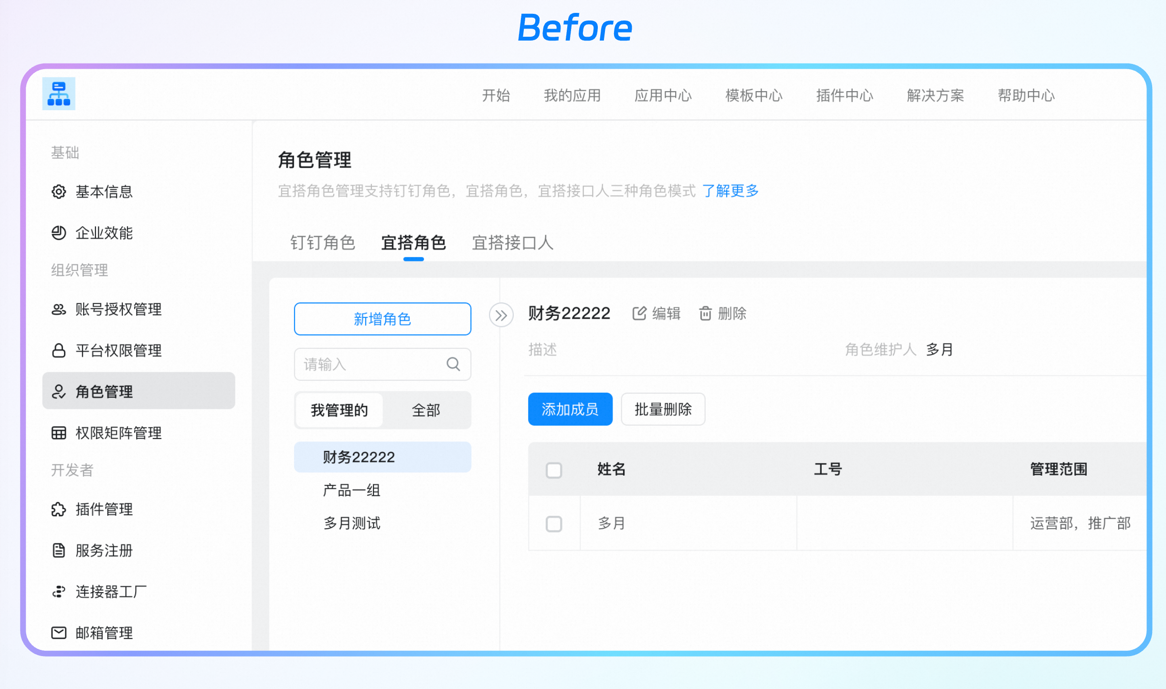Click the blue 添加成员 button
This screenshot has width=1166, height=689.
pyautogui.click(x=570, y=409)
